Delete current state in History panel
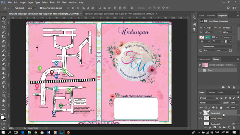Screen dimensions: 240x135 coord(234,87)
